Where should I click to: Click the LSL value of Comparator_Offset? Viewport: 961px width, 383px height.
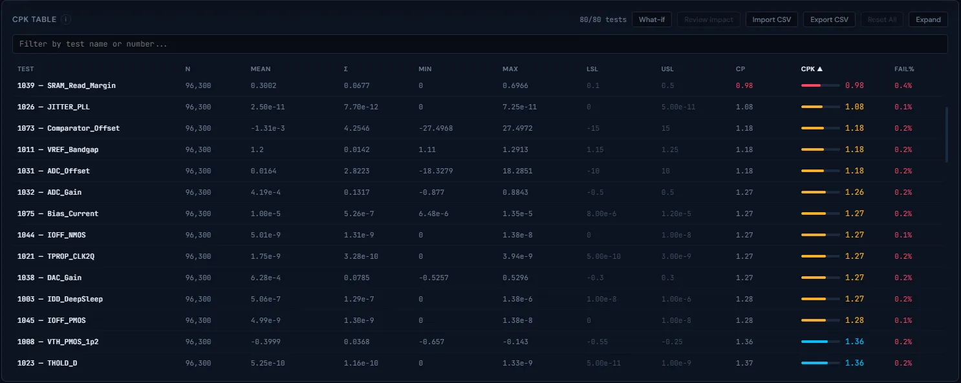[593, 128]
